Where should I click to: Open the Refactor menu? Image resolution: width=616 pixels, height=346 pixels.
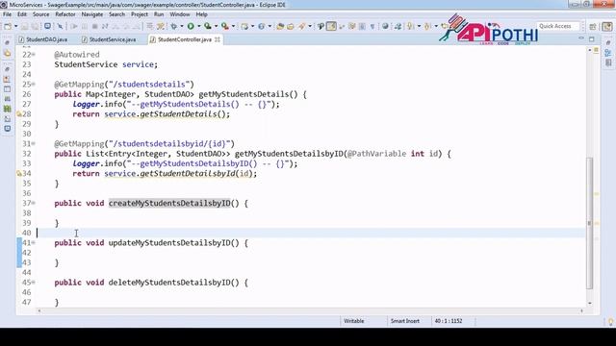click(x=65, y=14)
